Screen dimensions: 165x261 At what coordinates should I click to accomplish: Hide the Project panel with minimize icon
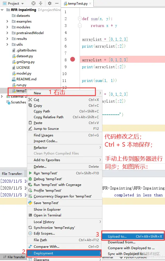tap(57, 3)
